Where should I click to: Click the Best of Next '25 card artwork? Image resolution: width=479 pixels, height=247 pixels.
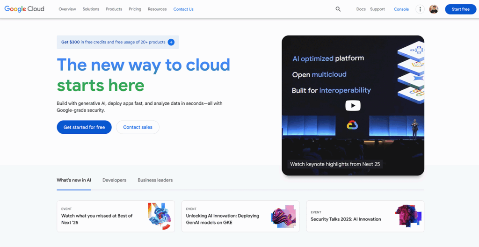point(160,216)
